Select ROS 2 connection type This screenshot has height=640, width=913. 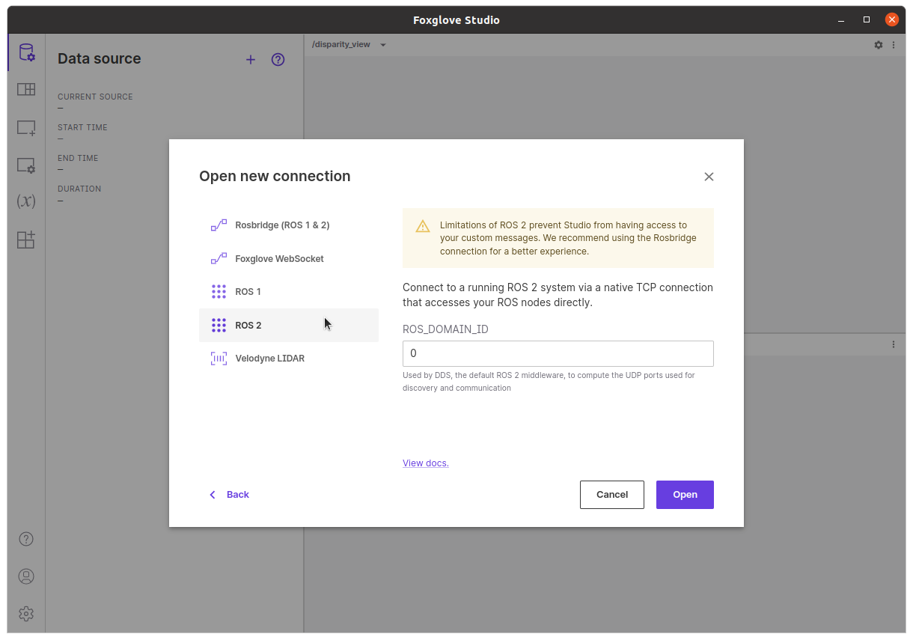tap(289, 326)
